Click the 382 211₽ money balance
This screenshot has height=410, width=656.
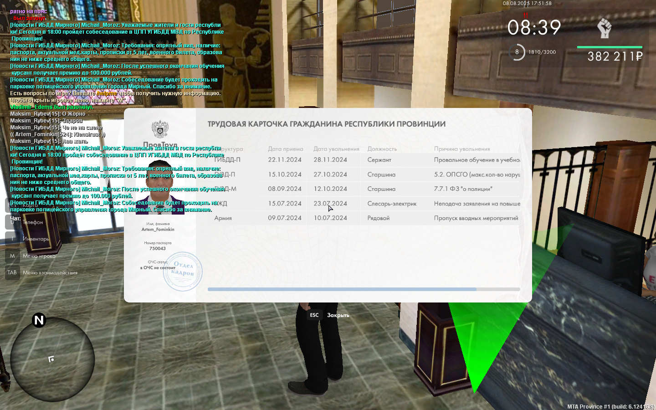(x=615, y=56)
